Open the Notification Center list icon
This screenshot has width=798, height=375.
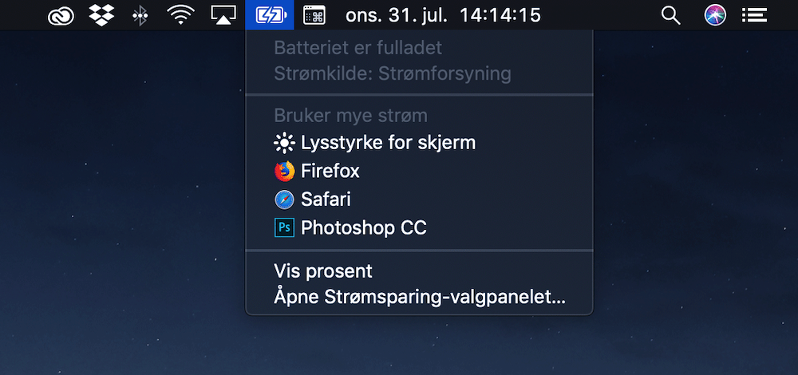(x=754, y=15)
